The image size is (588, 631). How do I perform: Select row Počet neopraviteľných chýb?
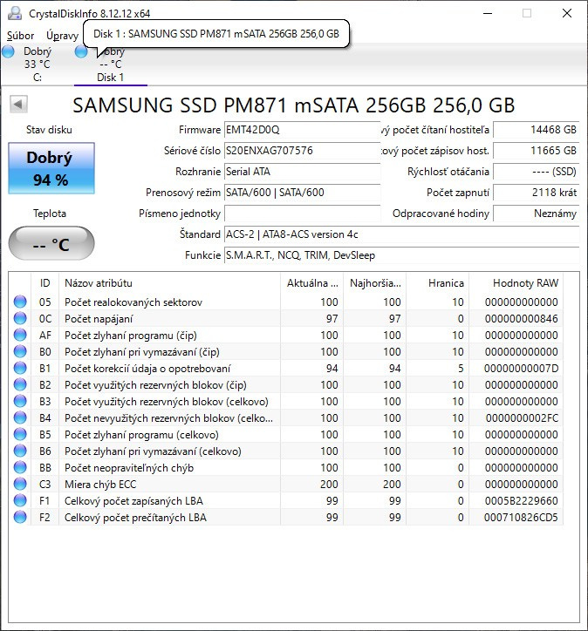pyautogui.click(x=286, y=468)
